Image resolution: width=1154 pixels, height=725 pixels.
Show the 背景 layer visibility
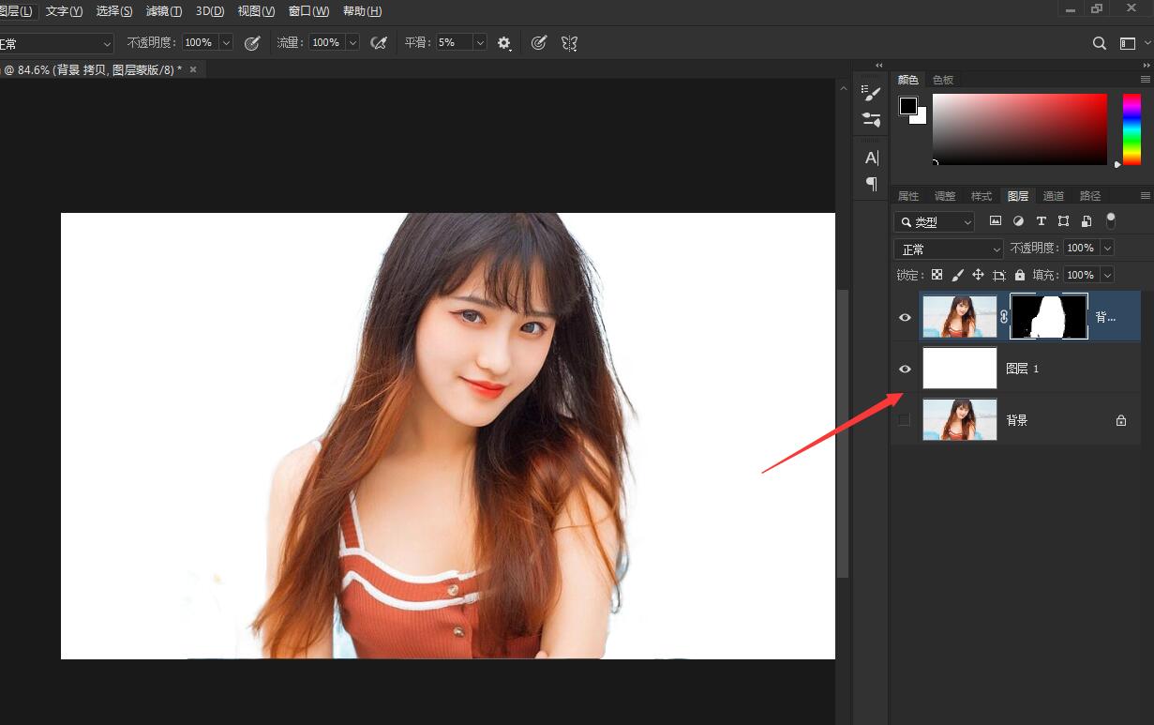tap(905, 420)
